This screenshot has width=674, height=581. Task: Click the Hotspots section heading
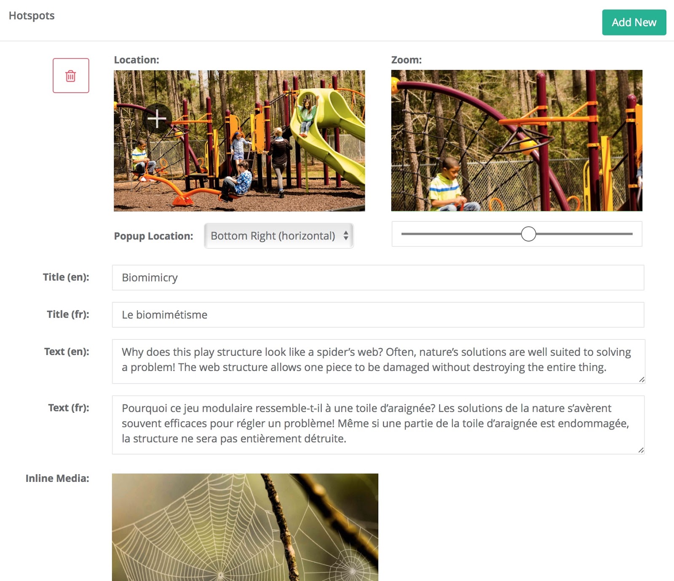tap(32, 16)
